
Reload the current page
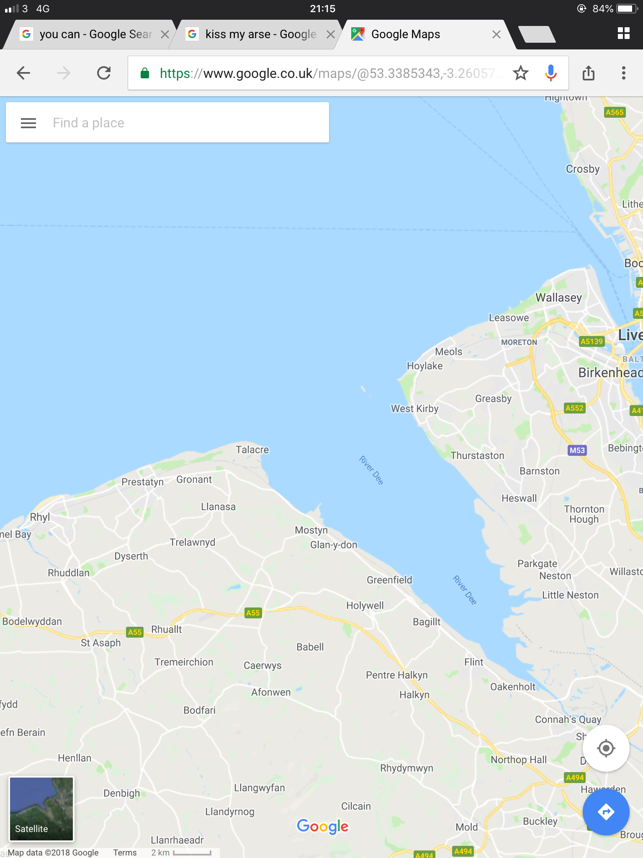click(104, 73)
